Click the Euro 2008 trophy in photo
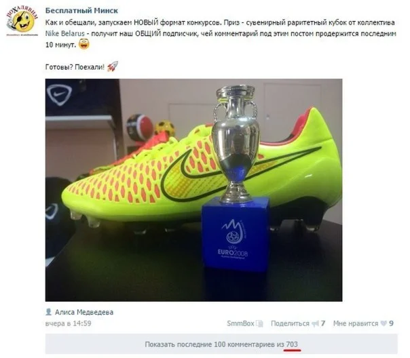 pos(236,178)
